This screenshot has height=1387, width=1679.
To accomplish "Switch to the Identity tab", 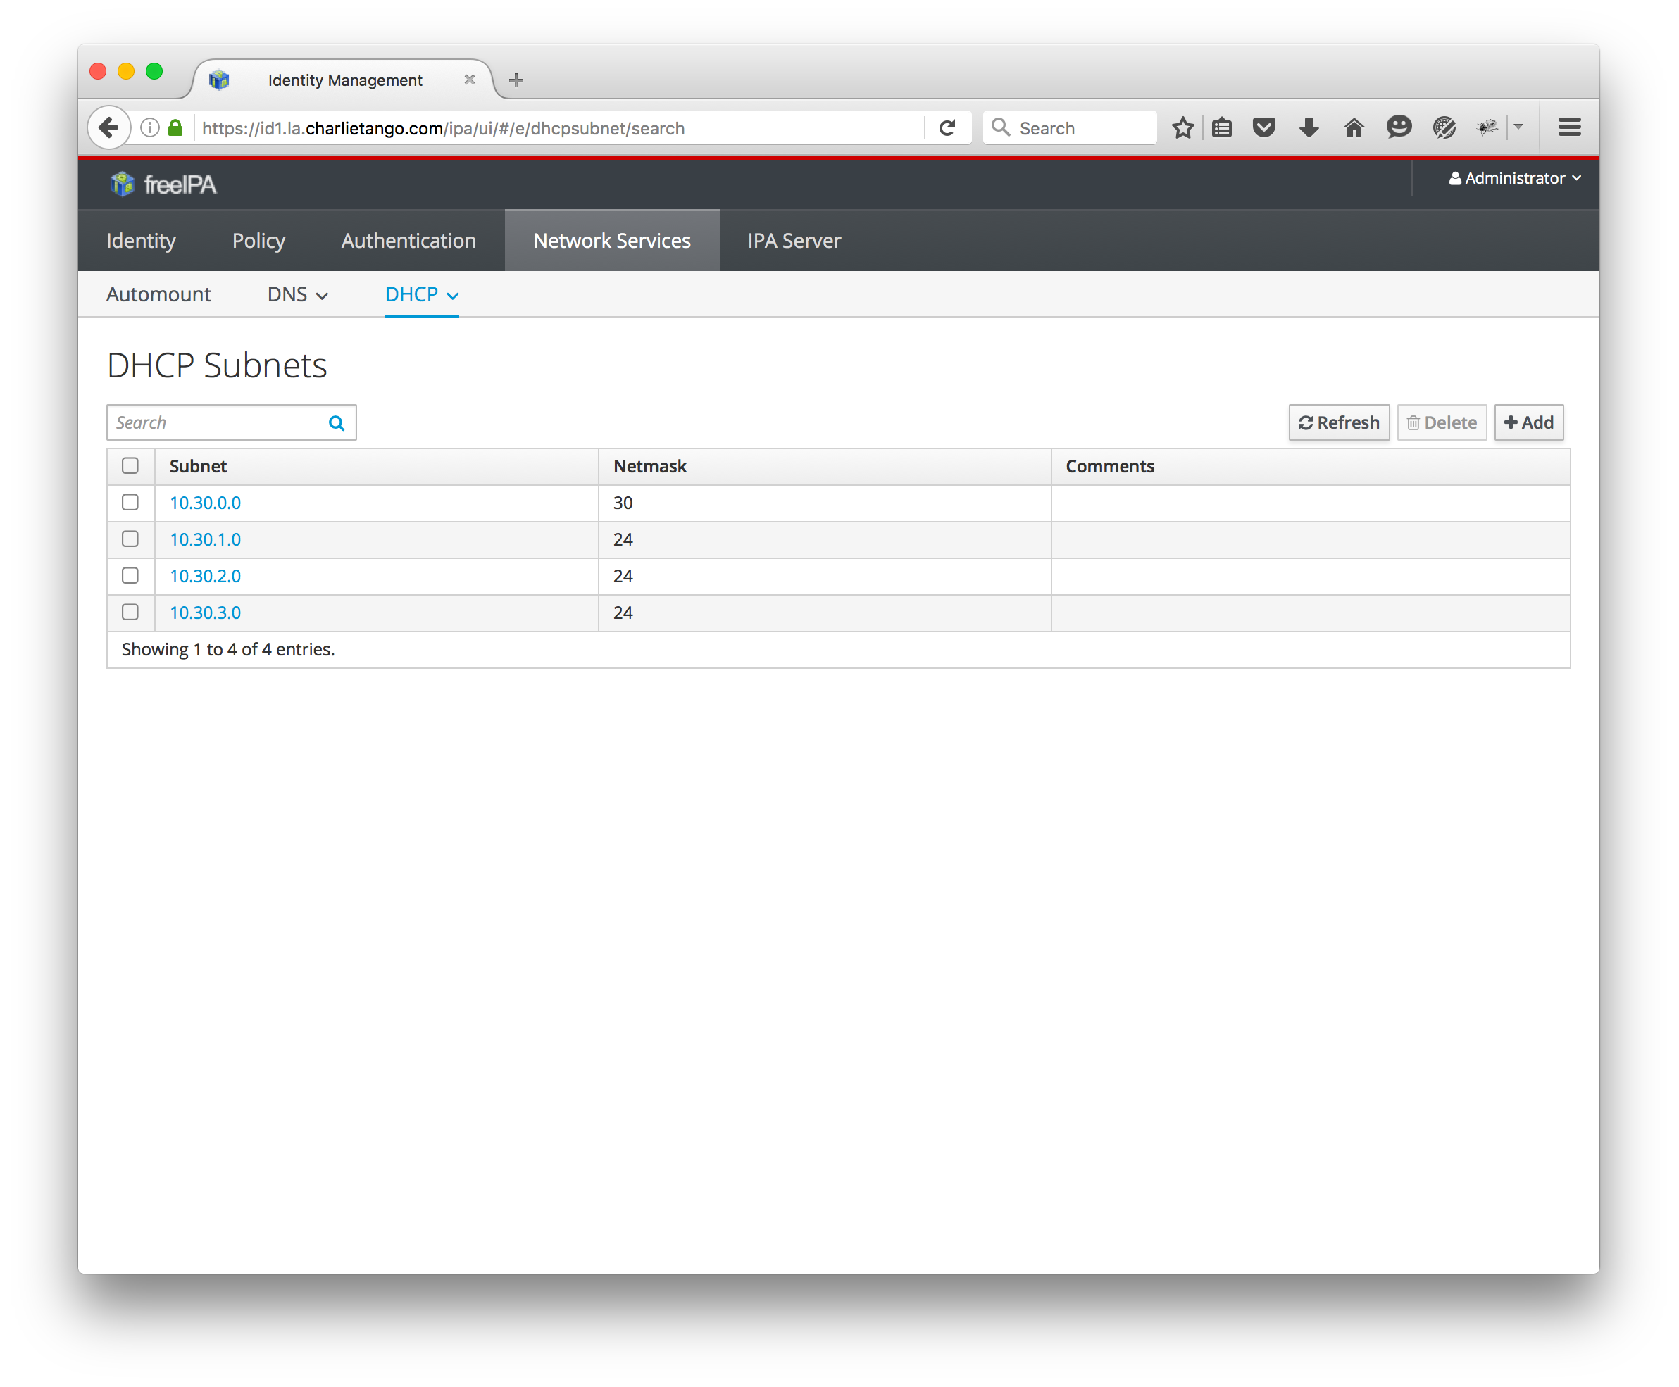I will pyautogui.click(x=141, y=241).
